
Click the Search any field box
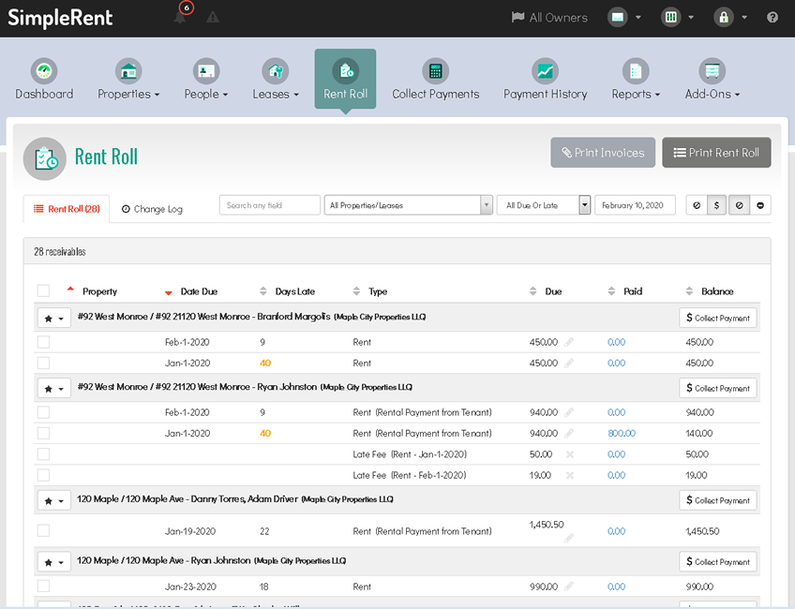(x=270, y=205)
